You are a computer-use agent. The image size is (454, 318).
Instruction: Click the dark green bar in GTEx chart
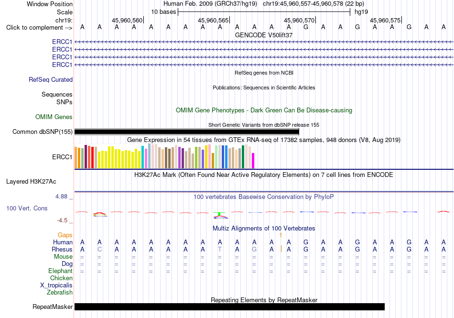[x=243, y=157]
